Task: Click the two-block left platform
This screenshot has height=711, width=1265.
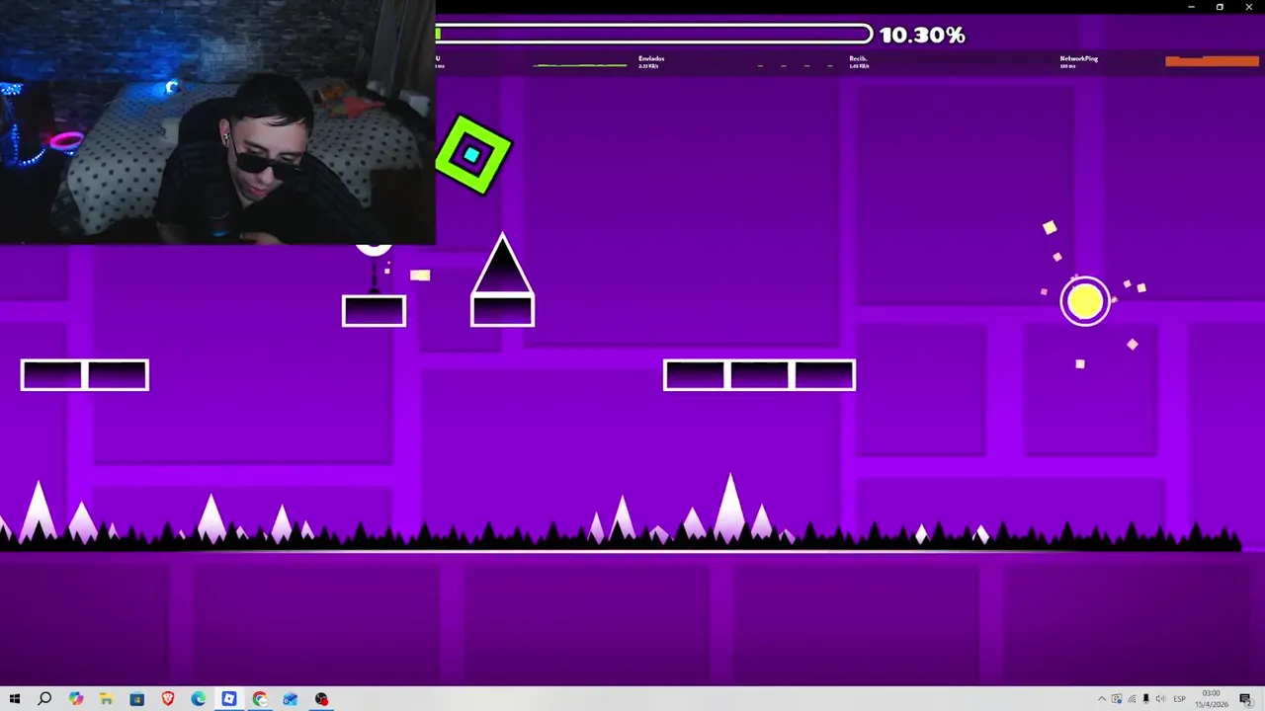Action: coord(84,375)
